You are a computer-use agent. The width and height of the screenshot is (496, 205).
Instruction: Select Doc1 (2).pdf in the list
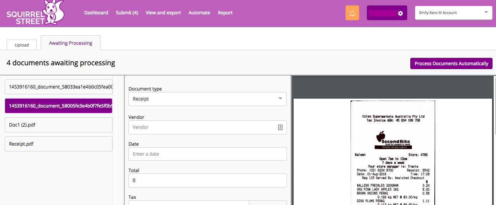point(59,125)
